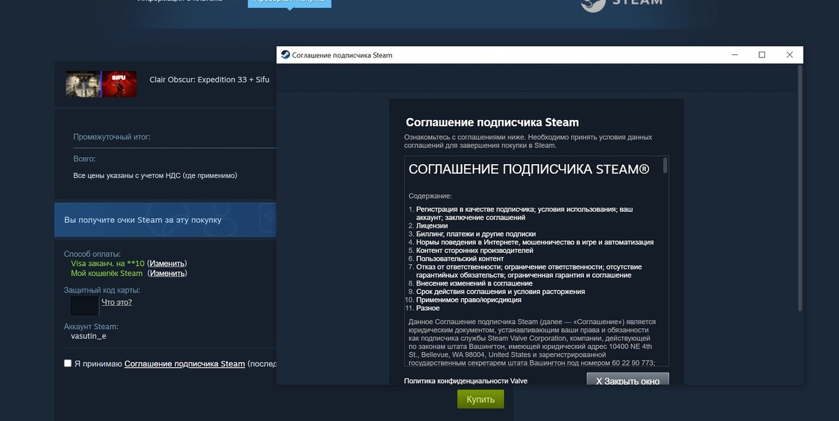The width and height of the screenshot is (839, 421).
Task: Click the 'Clair Obscur: Expedition 33 + Sifu' title text
Action: click(209, 80)
